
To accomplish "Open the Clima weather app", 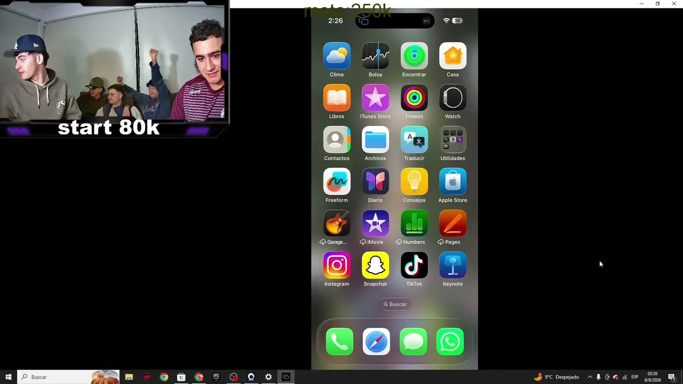I will click(337, 56).
